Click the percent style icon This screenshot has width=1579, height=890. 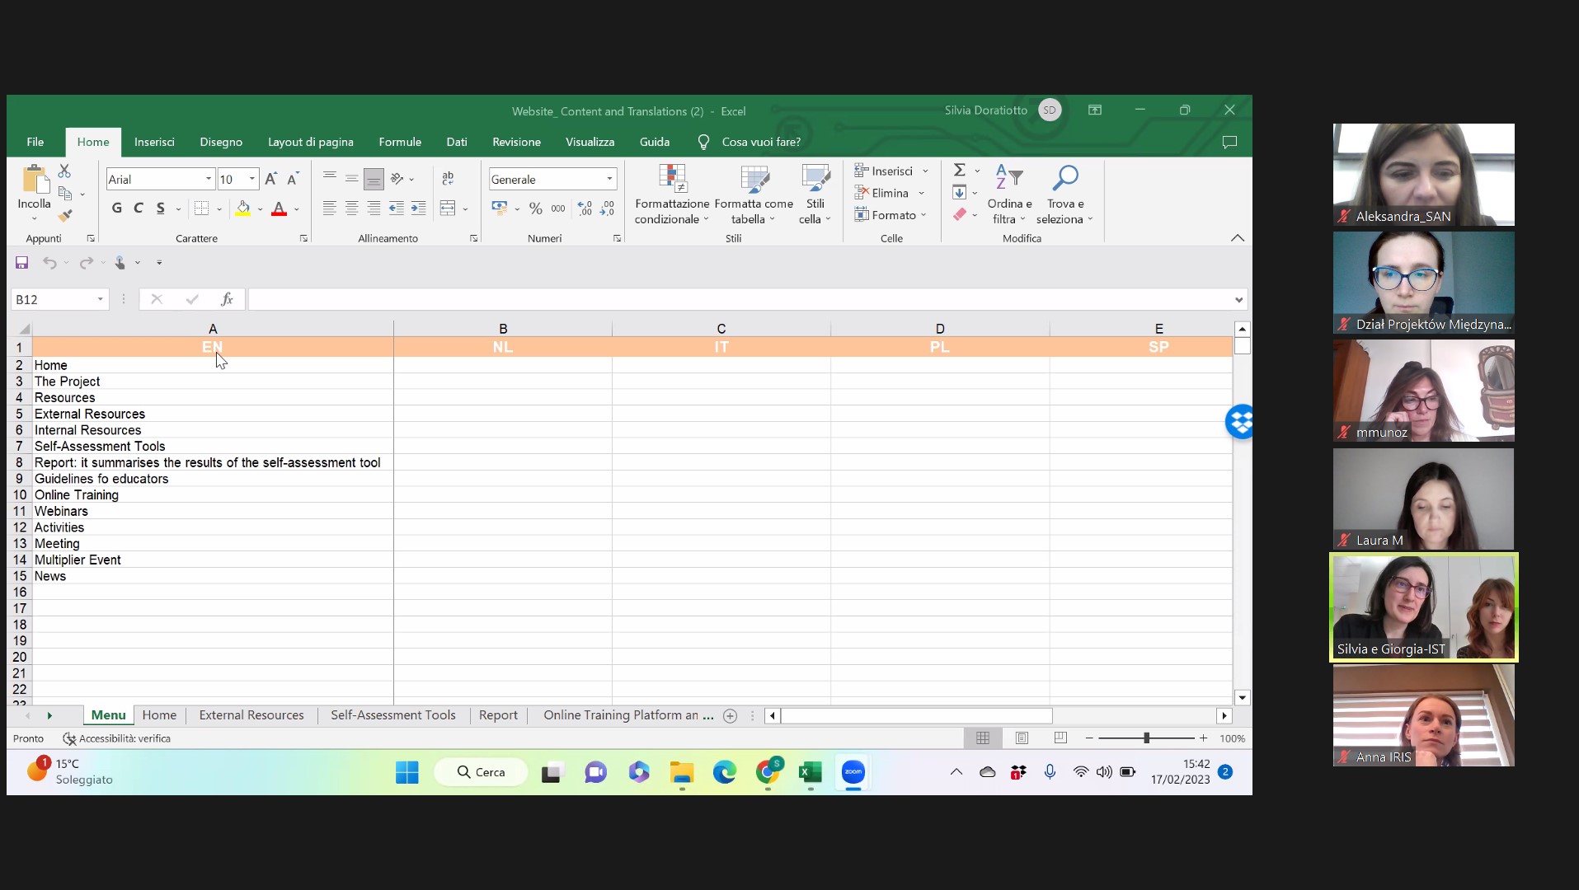click(x=536, y=208)
